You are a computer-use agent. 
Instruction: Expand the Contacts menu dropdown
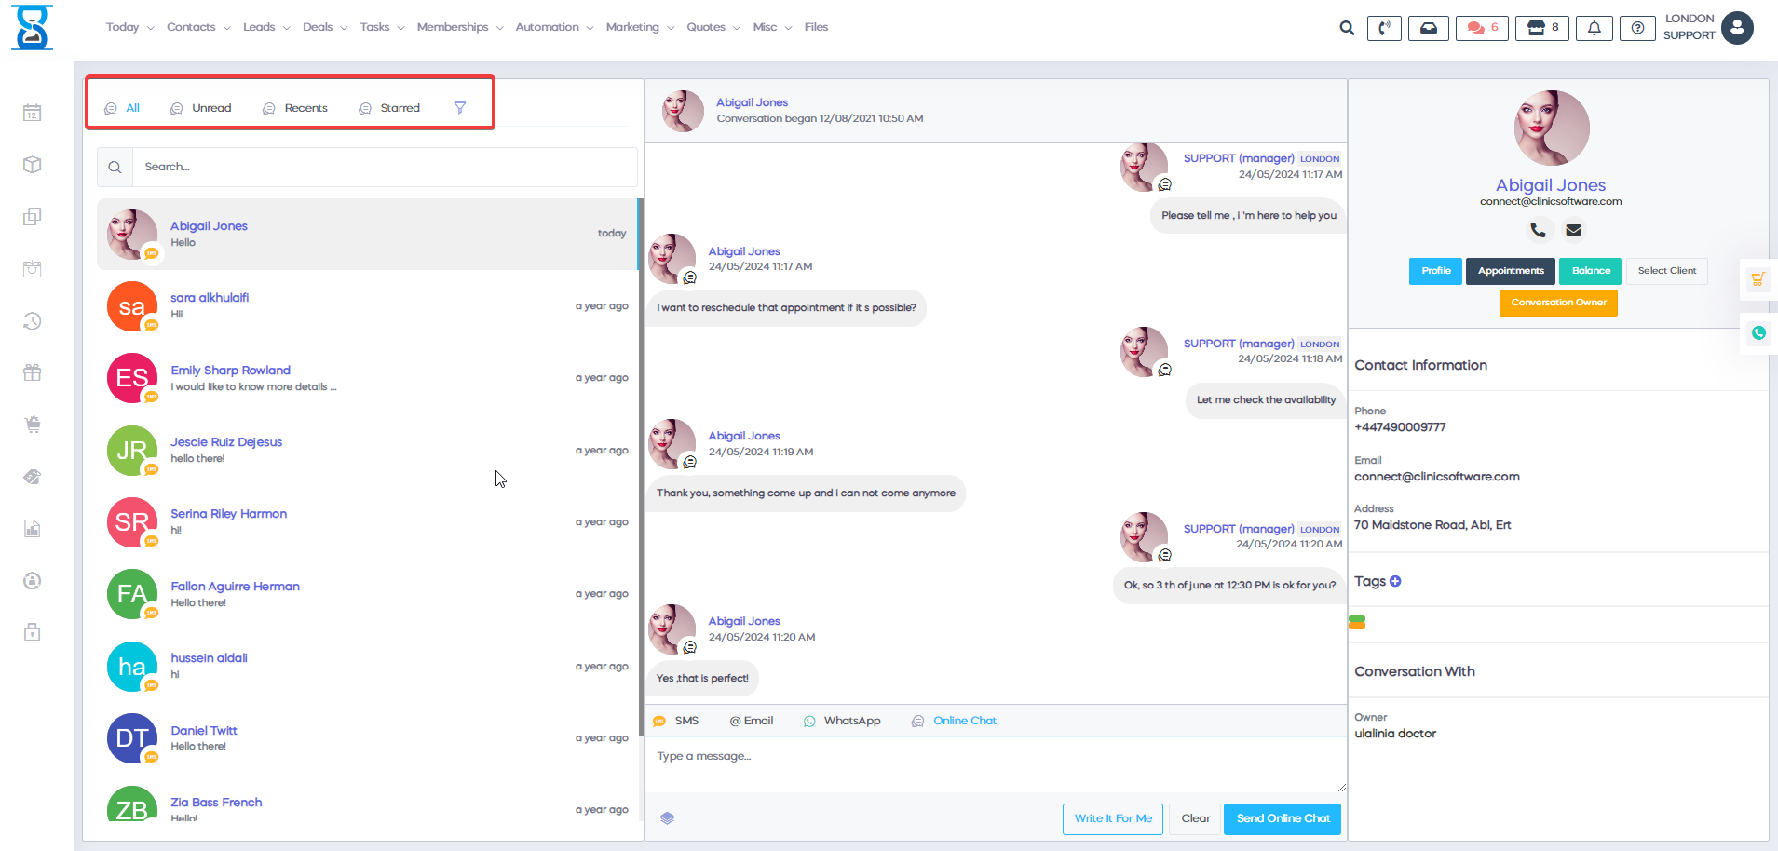(198, 27)
